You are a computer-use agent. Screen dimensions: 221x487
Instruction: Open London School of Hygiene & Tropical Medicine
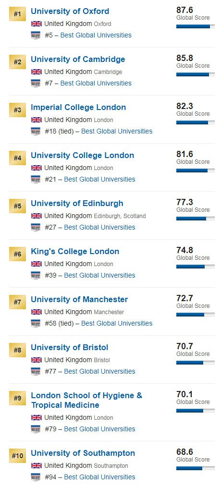pos(86,401)
